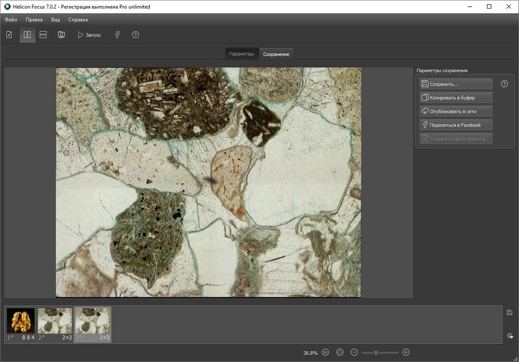Viewport: 519px width, 362px height.
Task: Click the zoom slider handle
Action: click(376, 353)
